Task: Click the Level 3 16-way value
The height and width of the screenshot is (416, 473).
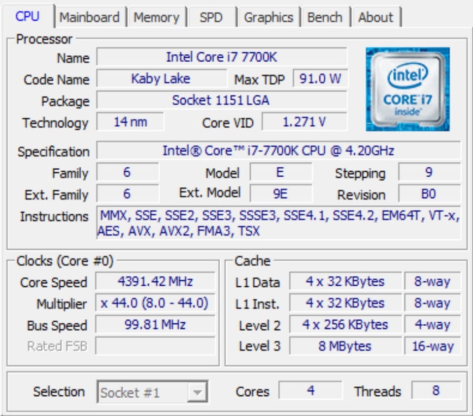Action: [433, 346]
